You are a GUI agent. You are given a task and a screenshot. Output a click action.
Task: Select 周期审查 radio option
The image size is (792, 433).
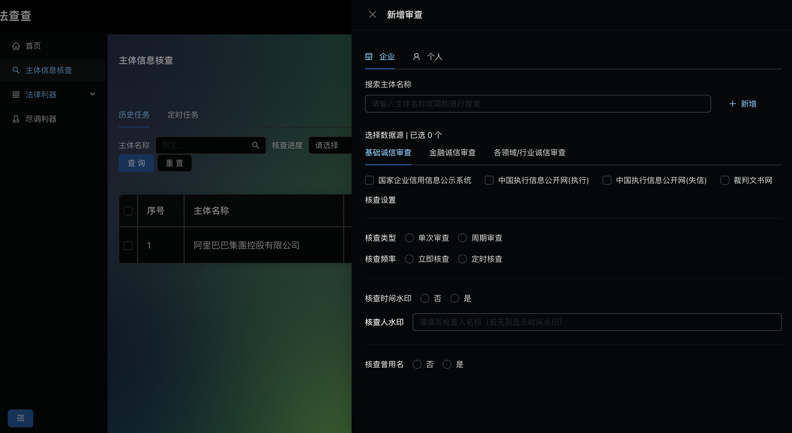462,238
